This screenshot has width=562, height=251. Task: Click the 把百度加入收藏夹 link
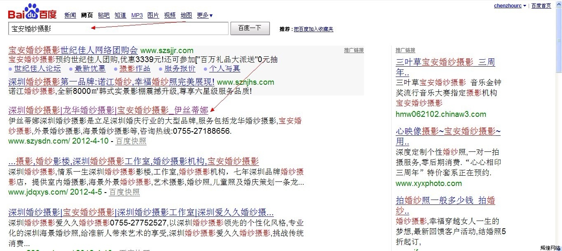click(x=313, y=29)
